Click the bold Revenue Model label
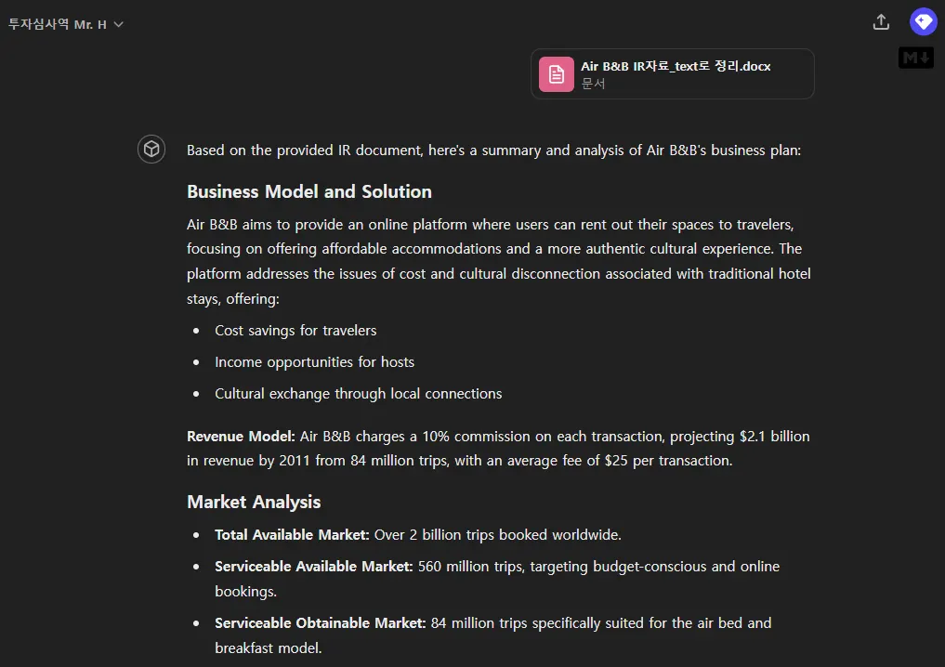945x667 pixels. 241,437
